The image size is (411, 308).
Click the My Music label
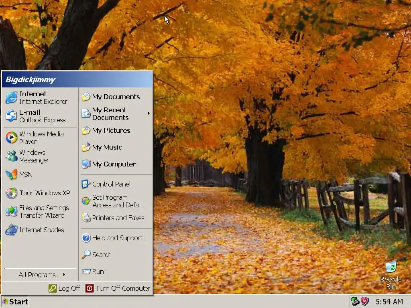pos(107,147)
